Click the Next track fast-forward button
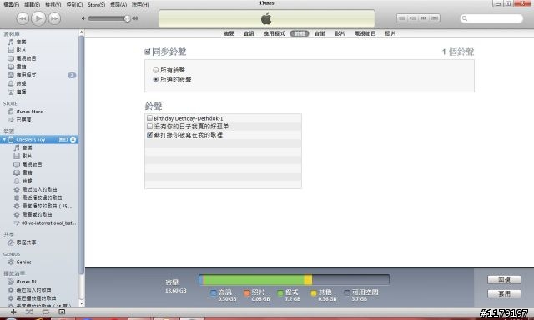Image resolution: width=534 pixels, height=320 pixels. point(54,18)
